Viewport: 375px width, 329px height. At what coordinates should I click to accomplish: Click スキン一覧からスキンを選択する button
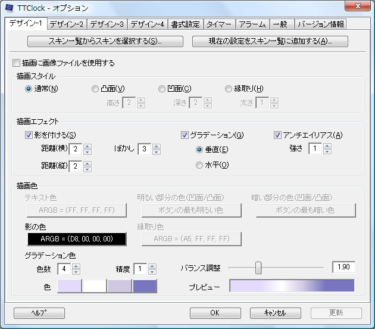pyautogui.click(x=105, y=42)
